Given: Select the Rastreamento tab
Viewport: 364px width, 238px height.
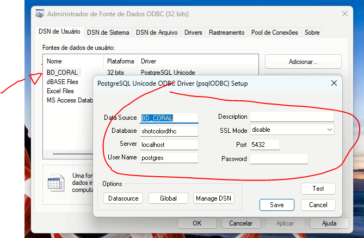Looking at the screenshot, I should pyautogui.click(x=226, y=33).
